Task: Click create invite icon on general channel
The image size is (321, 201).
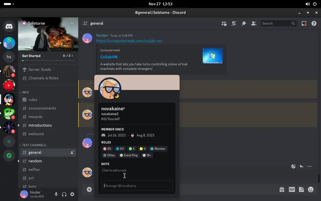Action: pyautogui.click(x=72, y=152)
